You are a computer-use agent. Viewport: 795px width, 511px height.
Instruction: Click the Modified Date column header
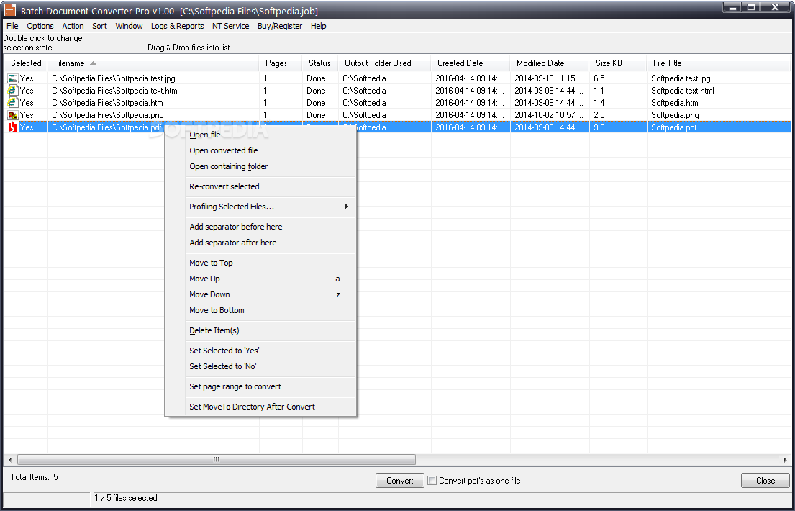point(550,63)
